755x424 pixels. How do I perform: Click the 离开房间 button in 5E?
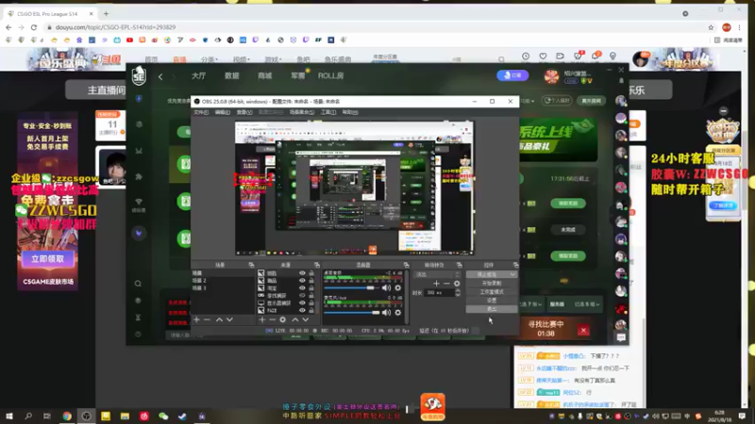point(591,101)
